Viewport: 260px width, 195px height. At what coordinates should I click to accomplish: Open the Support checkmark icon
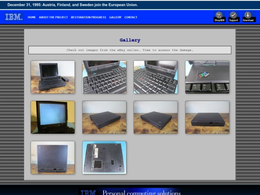[x=234, y=17]
